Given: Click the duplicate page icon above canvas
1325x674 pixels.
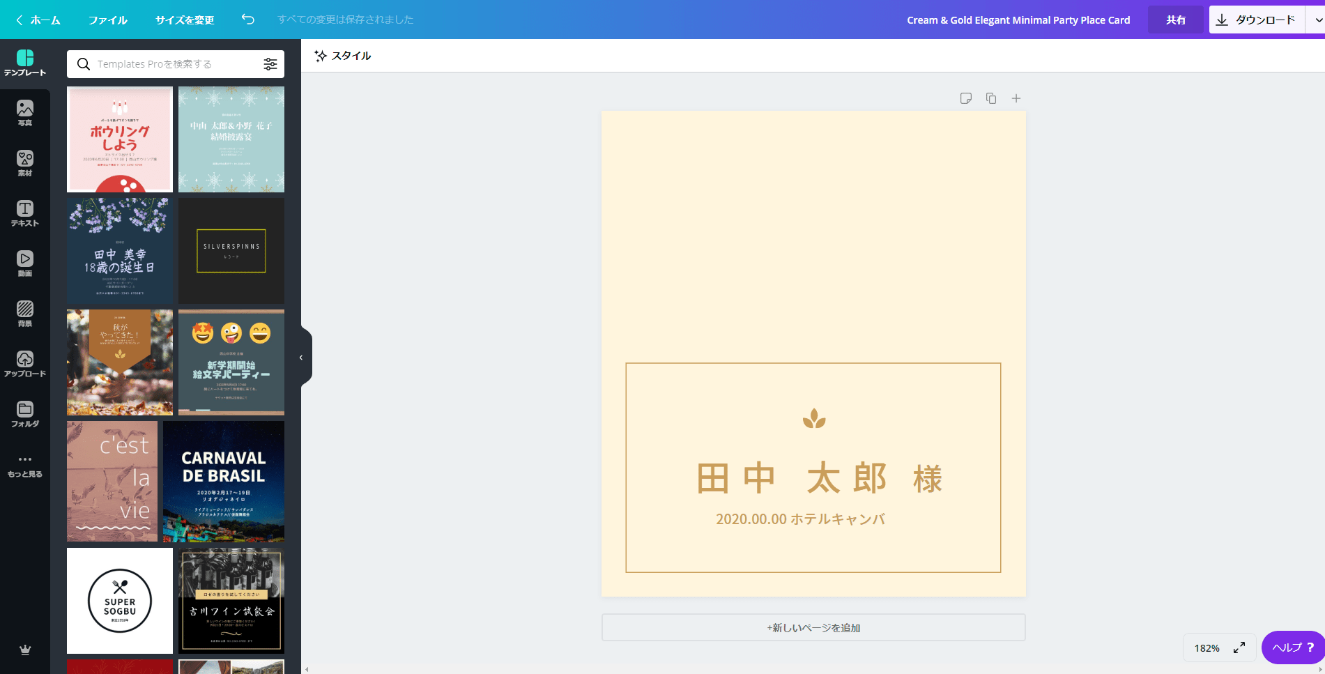Looking at the screenshot, I should click(991, 98).
